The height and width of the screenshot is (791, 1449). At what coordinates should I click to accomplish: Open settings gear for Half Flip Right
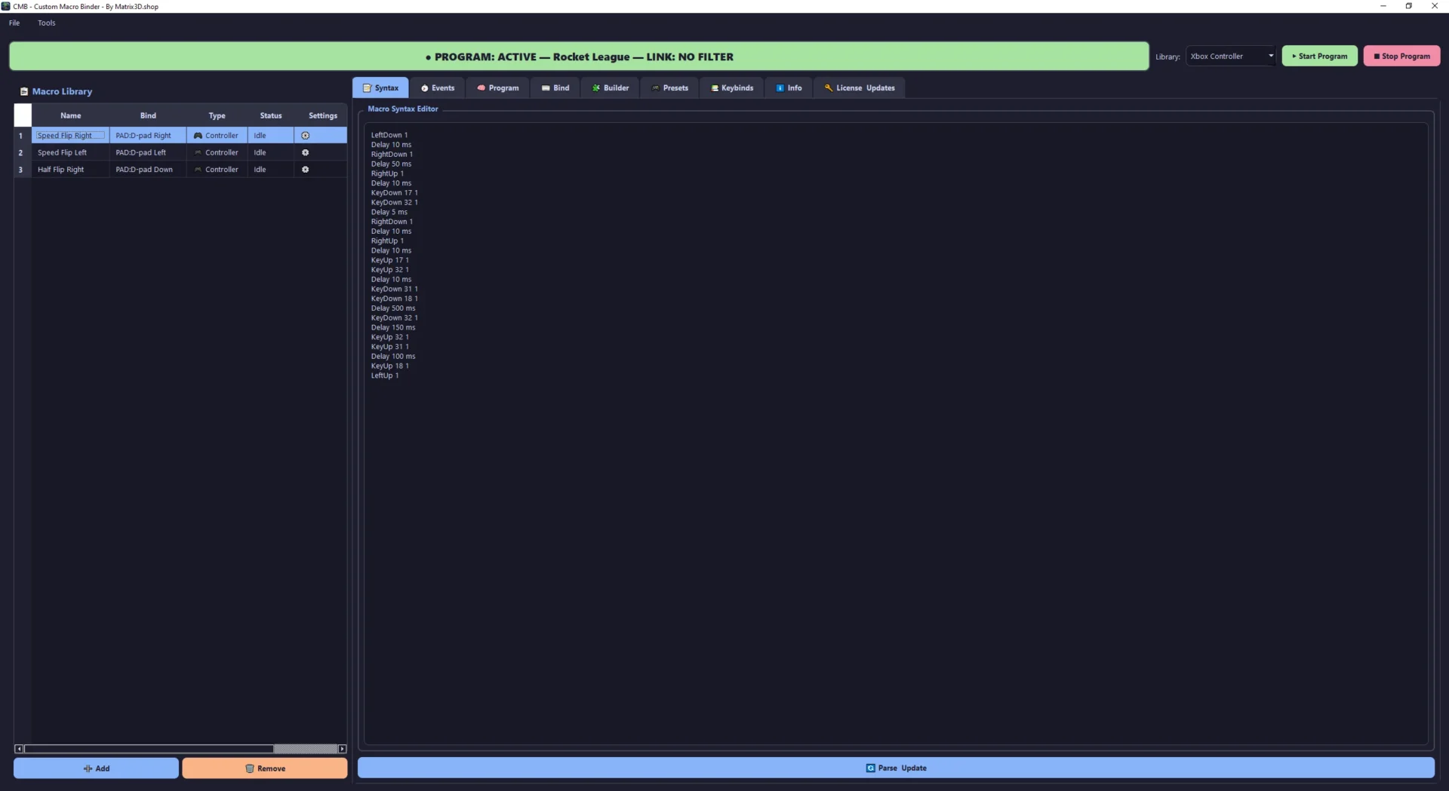tap(306, 170)
